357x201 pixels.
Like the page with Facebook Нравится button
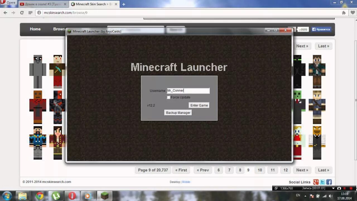321,29
